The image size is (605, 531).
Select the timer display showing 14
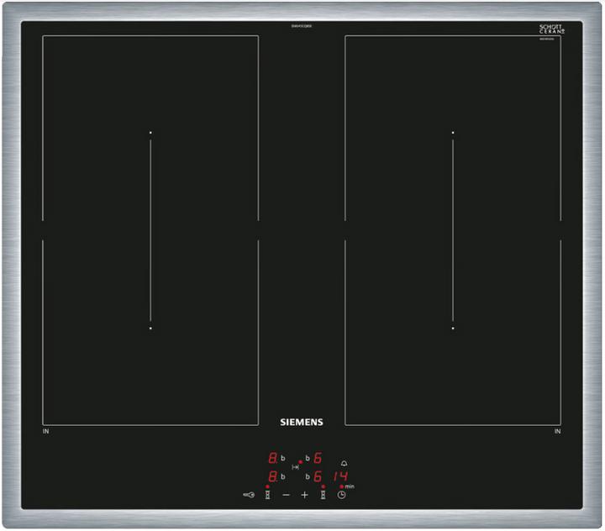(x=340, y=476)
